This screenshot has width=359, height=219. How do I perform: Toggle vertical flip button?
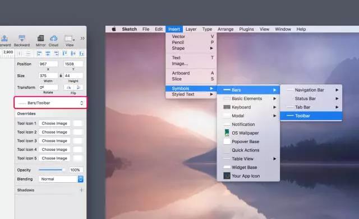click(78, 88)
